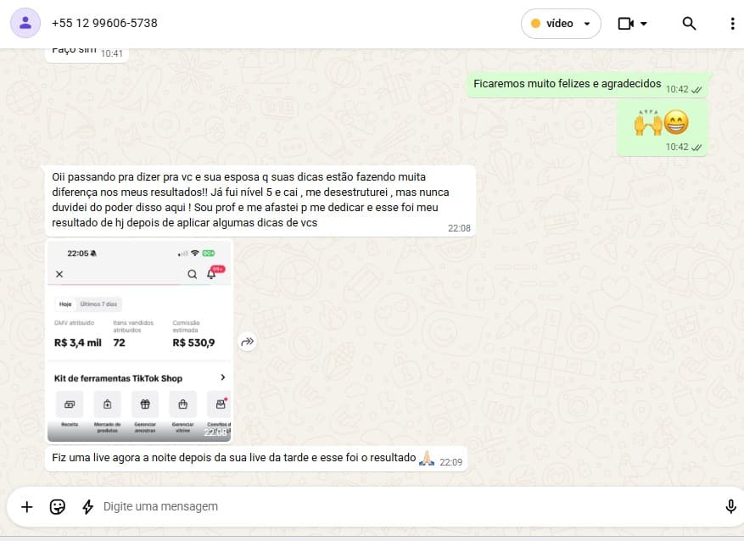Expand call options arrow next to camera

(644, 23)
